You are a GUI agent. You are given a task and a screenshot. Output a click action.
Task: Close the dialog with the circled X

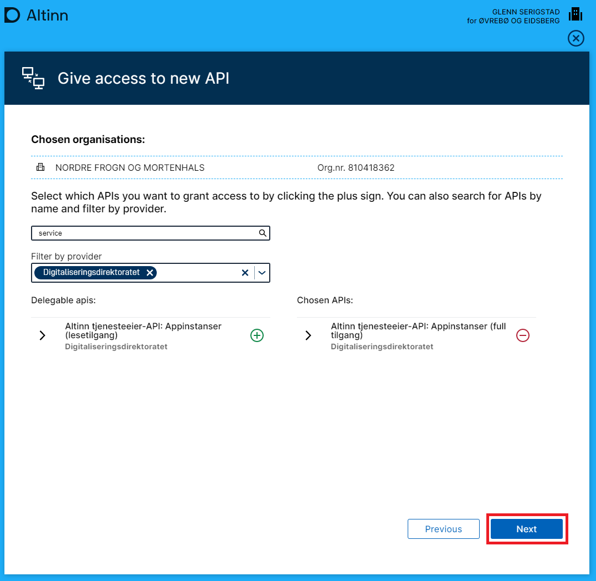pos(576,38)
